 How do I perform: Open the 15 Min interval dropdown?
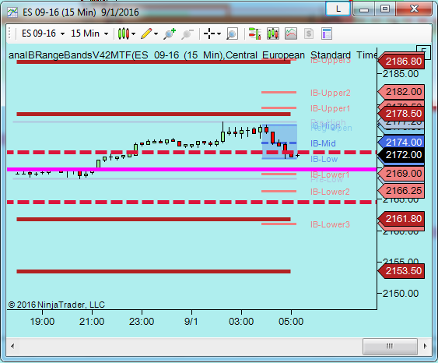tap(89, 33)
